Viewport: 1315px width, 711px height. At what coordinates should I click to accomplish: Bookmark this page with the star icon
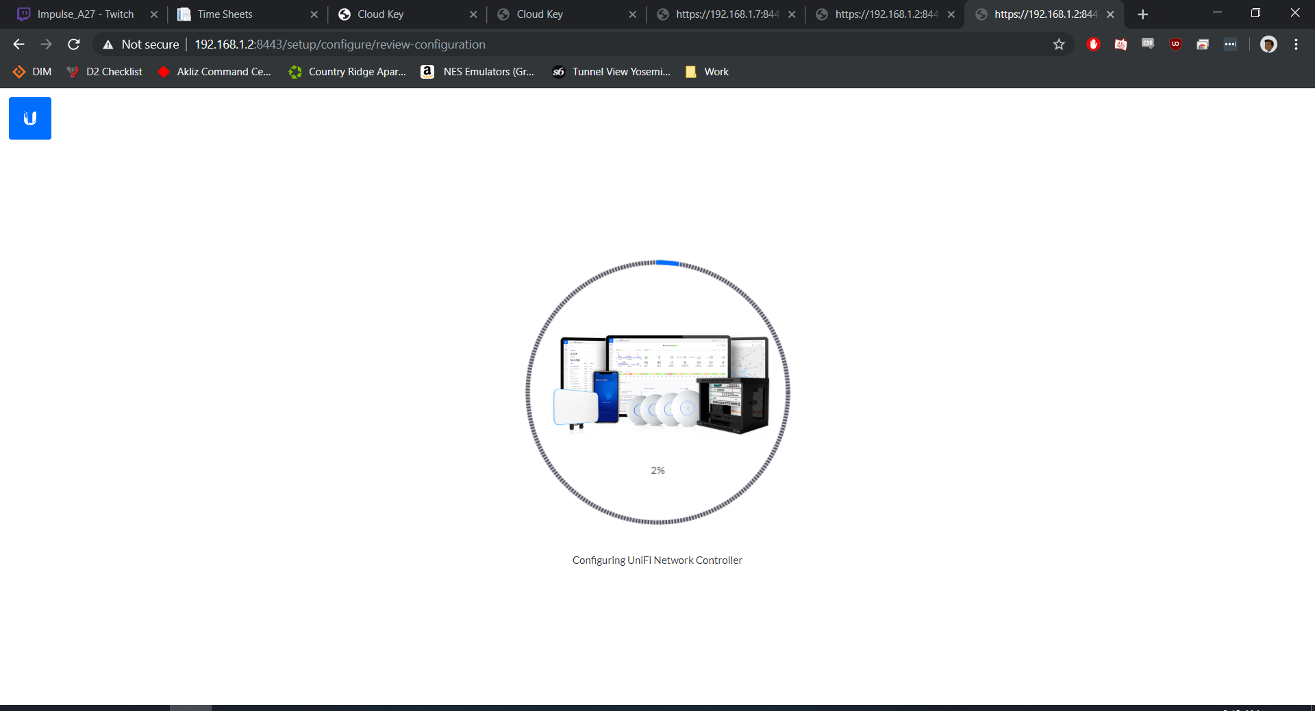pos(1059,44)
